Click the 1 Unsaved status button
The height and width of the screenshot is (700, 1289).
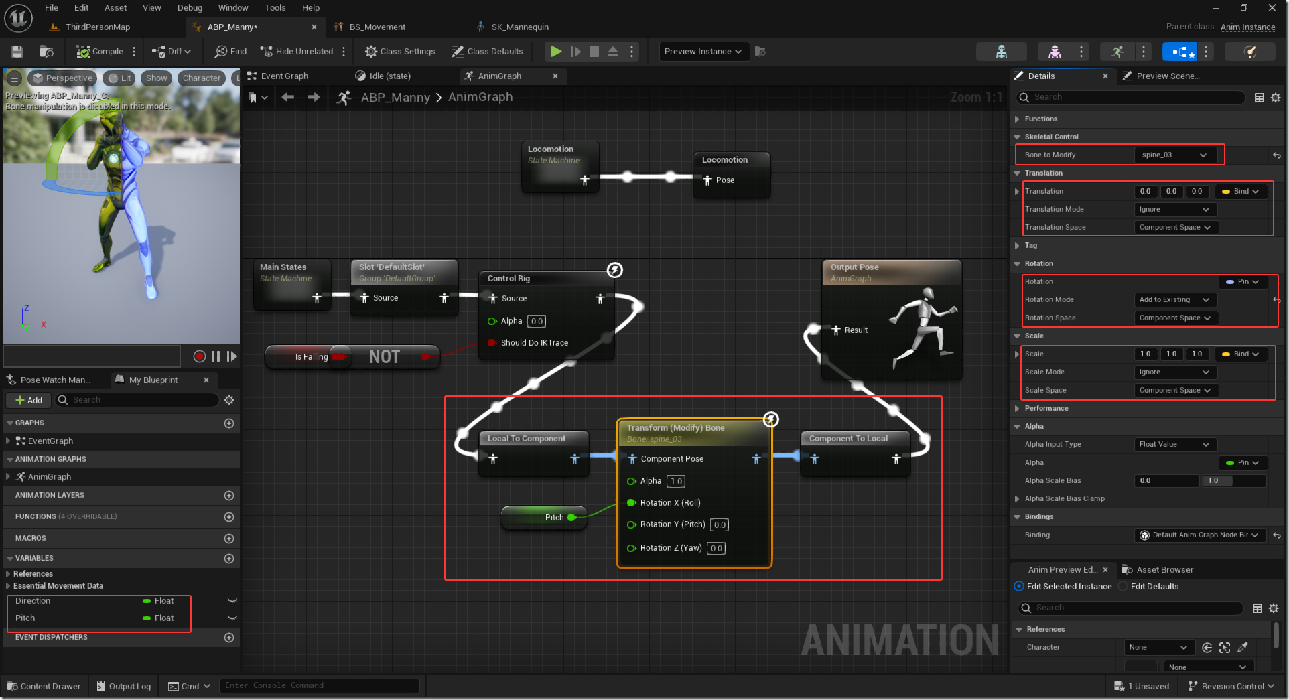point(1142,687)
